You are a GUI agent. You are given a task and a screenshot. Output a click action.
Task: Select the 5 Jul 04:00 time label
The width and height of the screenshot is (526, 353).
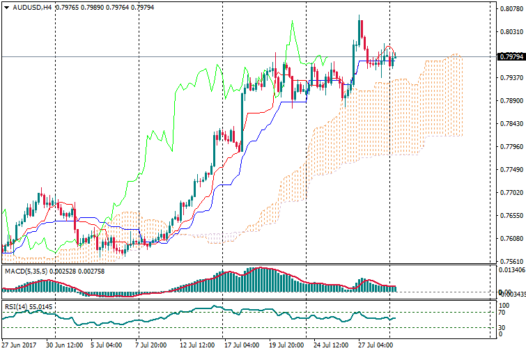coord(106,344)
